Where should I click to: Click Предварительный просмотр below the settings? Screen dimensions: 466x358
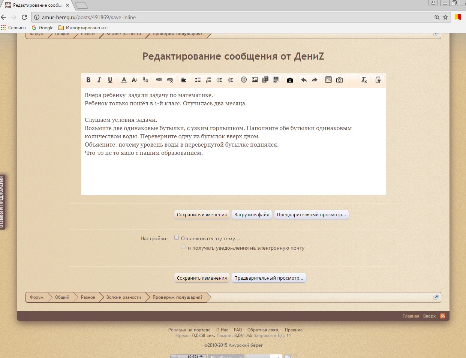point(269,278)
